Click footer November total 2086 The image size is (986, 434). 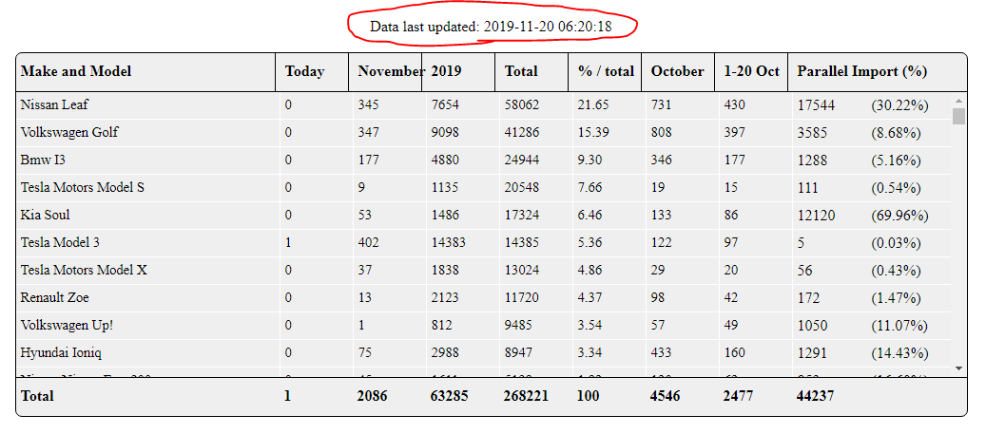[373, 396]
